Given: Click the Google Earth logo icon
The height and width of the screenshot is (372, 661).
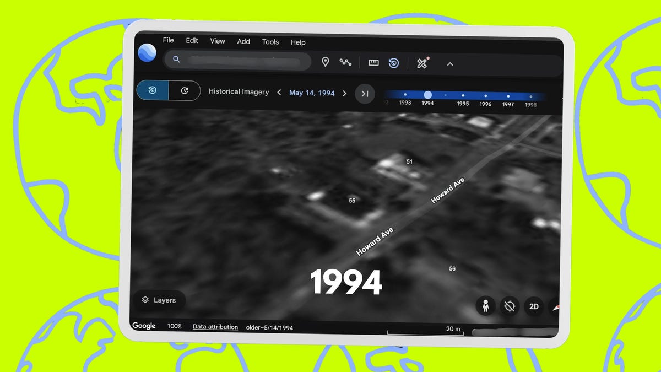Looking at the screenshot, I should coord(147,53).
